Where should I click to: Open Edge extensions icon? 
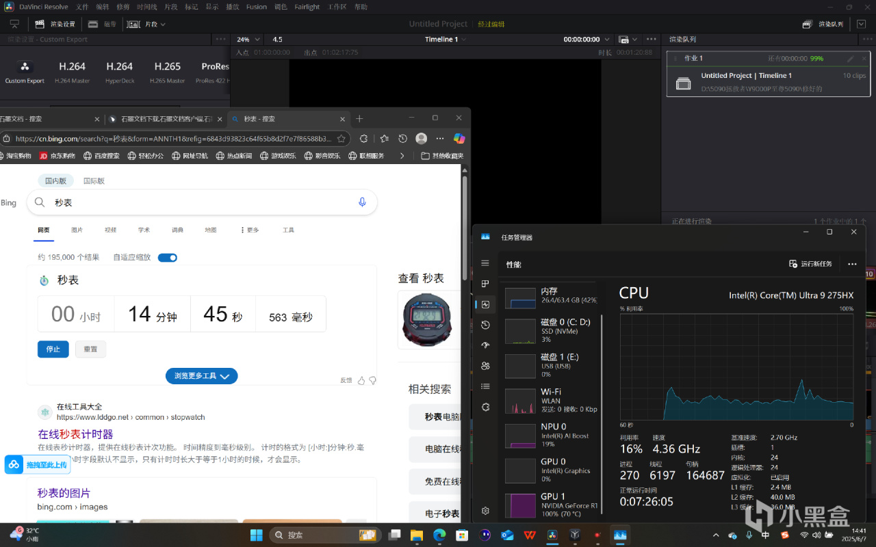363,138
